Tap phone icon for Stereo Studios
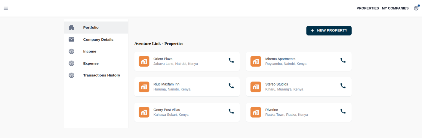Screen dimensions: 422x138 [343, 86]
